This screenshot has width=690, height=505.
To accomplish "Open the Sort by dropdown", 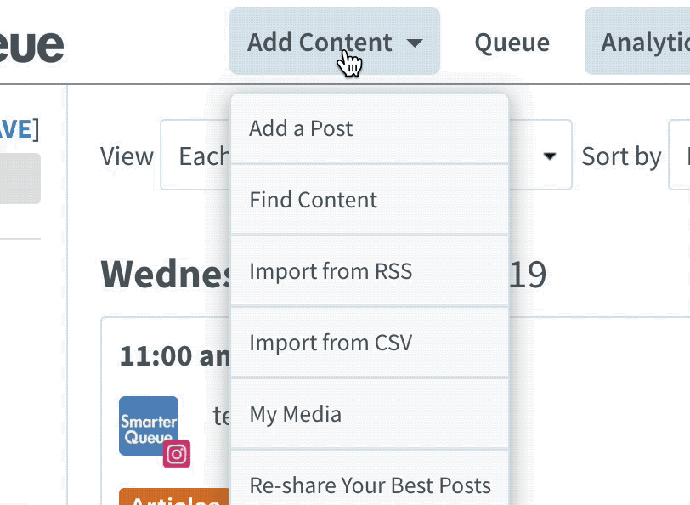I will (680, 155).
